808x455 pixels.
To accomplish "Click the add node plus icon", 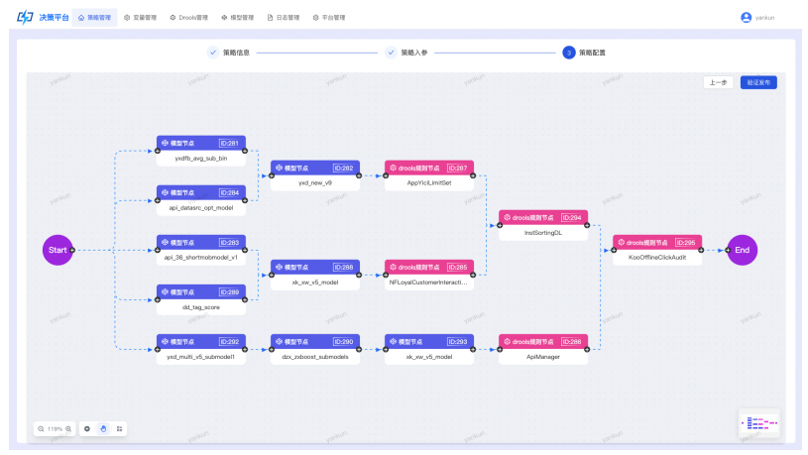I will click(87, 428).
